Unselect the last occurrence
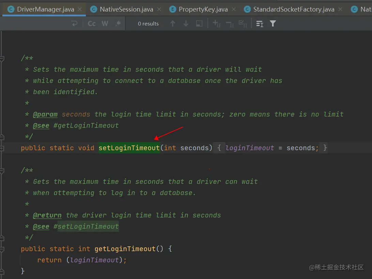 (230, 24)
